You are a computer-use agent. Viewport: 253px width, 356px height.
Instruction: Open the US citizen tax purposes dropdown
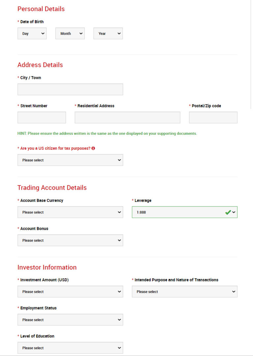[70, 160]
